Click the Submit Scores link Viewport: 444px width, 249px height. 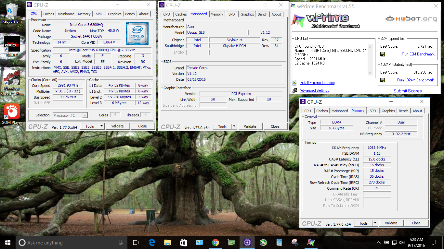pos(408,91)
